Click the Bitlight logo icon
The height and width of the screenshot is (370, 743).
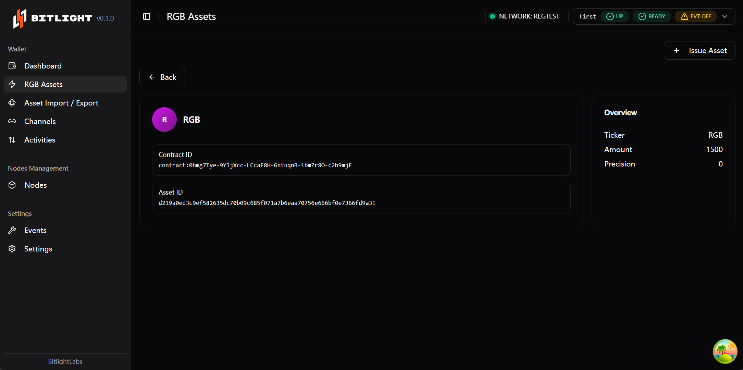point(20,18)
